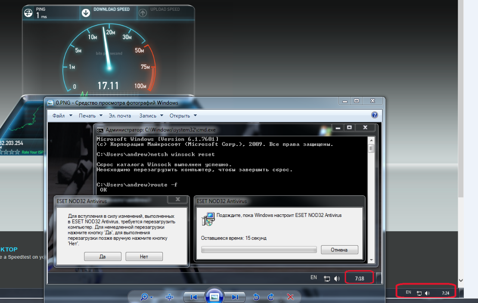Click the route -f command line text
The width and height of the screenshot is (478, 303).
click(x=137, y=185)
